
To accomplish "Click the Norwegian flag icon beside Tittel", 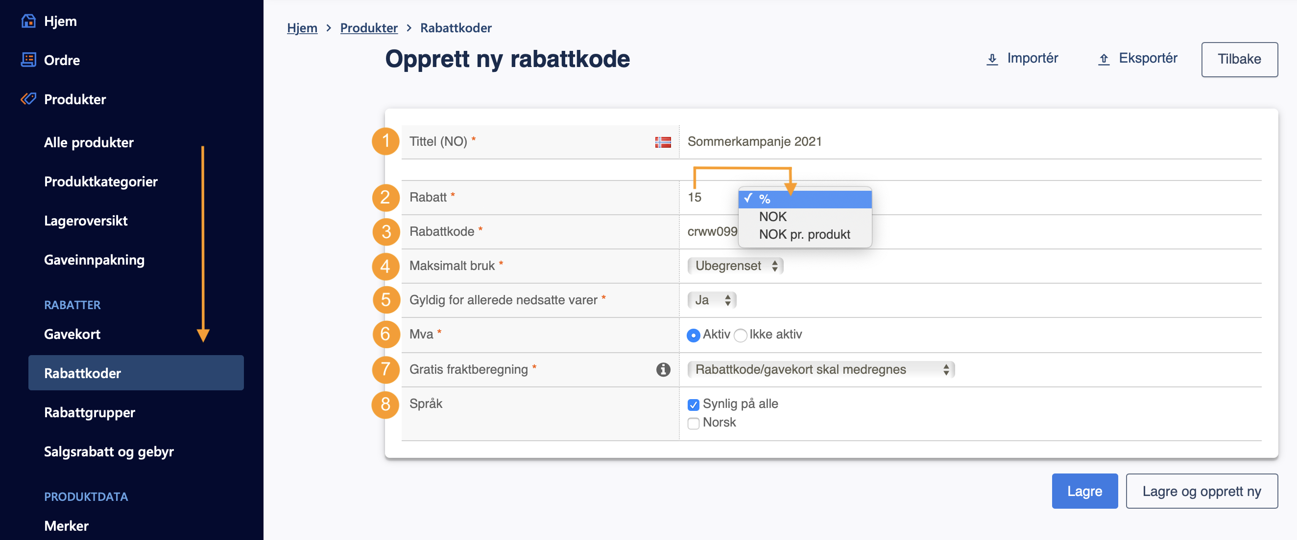I will [x=663, y=142].
